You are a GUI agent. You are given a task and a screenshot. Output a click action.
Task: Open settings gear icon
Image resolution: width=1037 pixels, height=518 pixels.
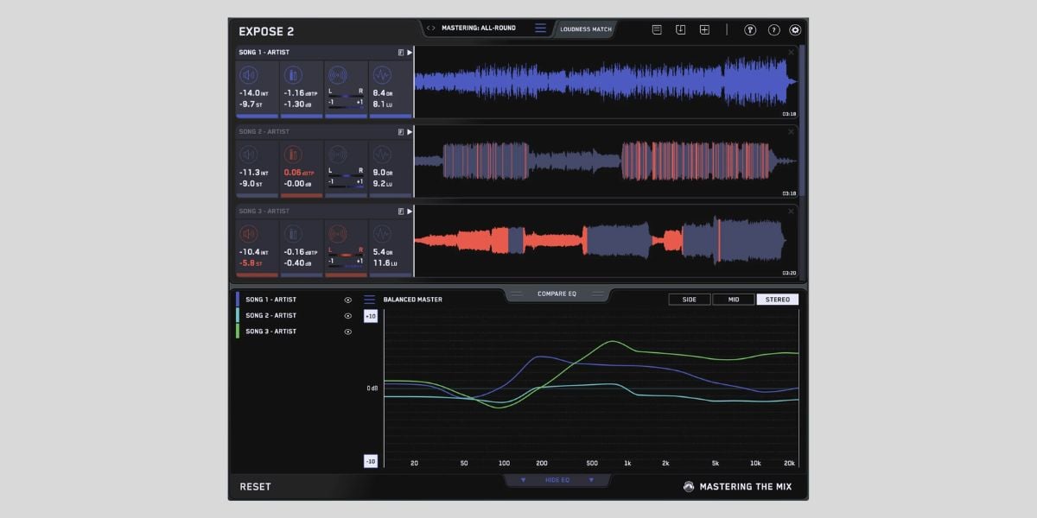click(x=796, y=29)
